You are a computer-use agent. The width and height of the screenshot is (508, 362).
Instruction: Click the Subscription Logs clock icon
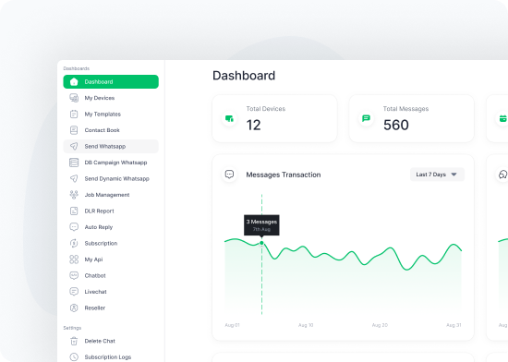click(x=74, y=357)
